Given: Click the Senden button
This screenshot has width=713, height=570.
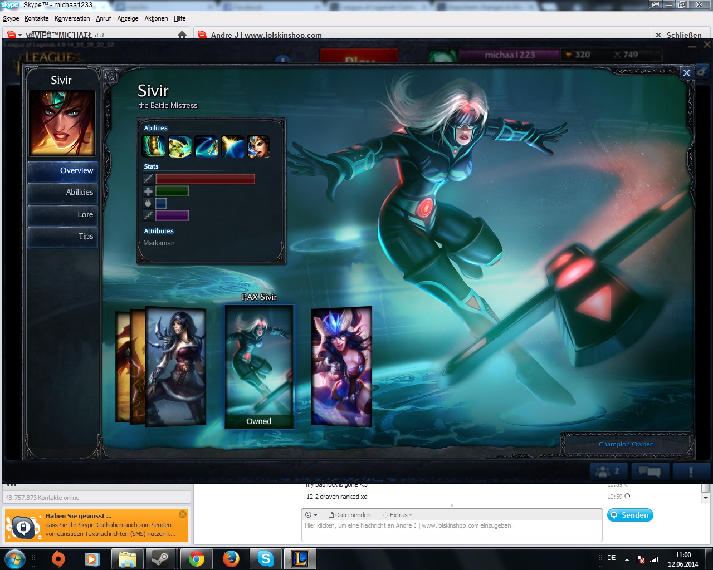Looking at the screenshot, I should point(630,515).
